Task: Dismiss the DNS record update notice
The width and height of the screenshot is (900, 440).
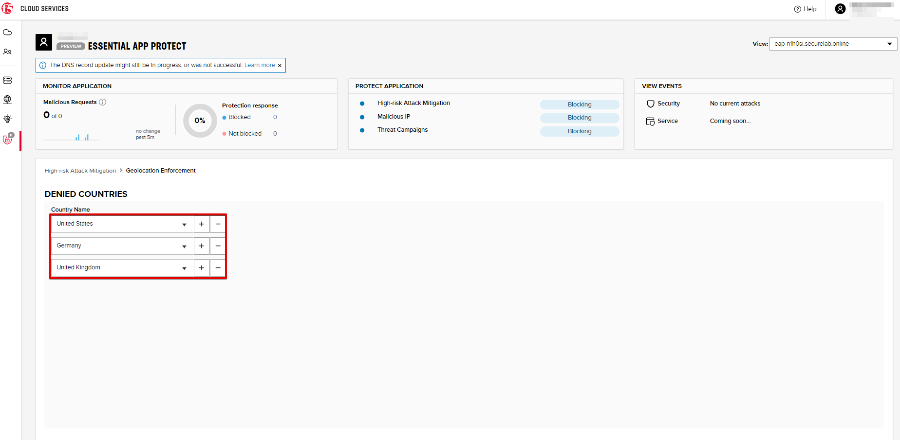Action: [280, 66]
